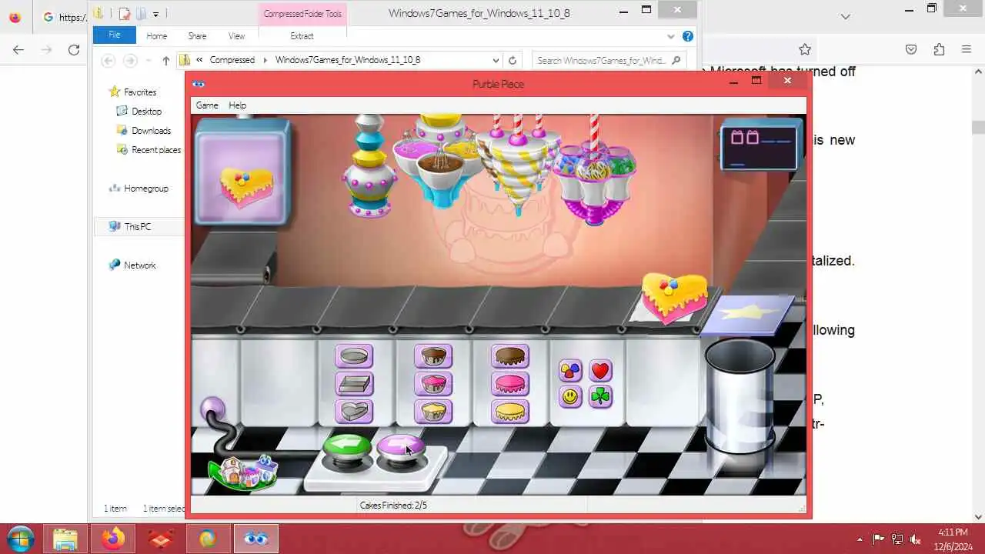This screenshot has width=985, height=554.
Task: Expand the File Explorer ribbon chevron
Action: click(x=670, y=36)
